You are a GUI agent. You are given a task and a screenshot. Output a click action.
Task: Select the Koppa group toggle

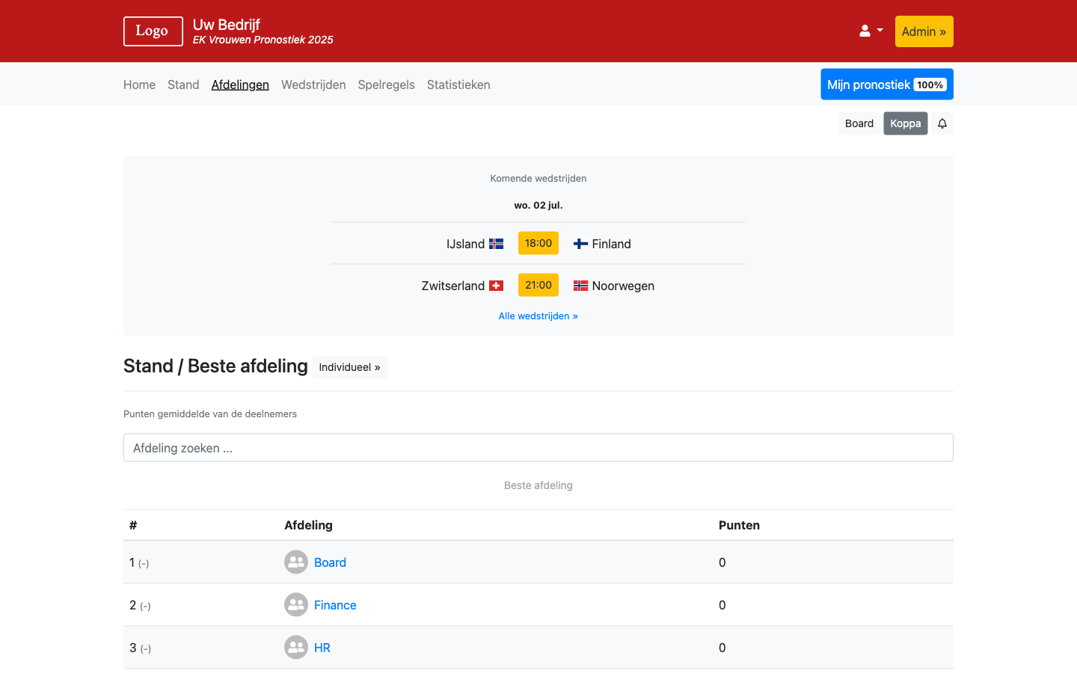pyautogui.click(x=905, y=123)
